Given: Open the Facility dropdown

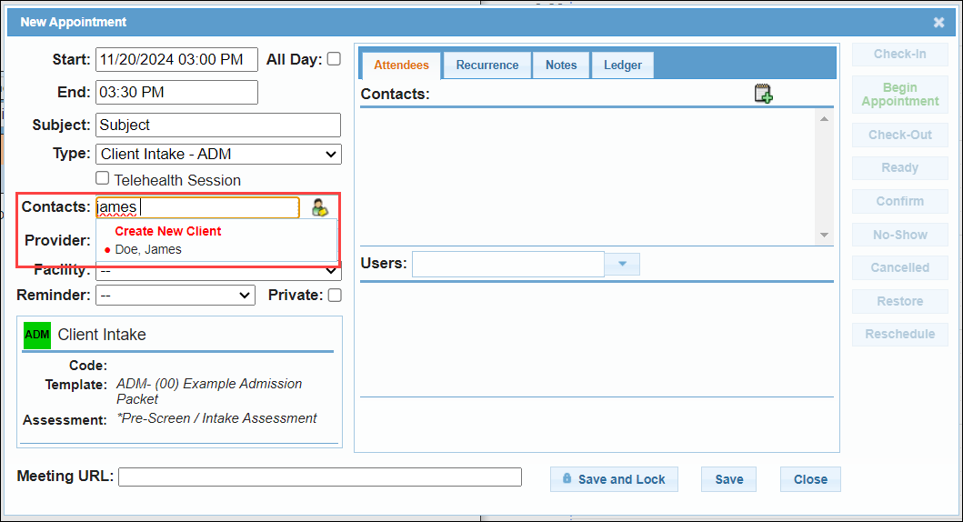Looking at the screenshot, I should 218,271.
